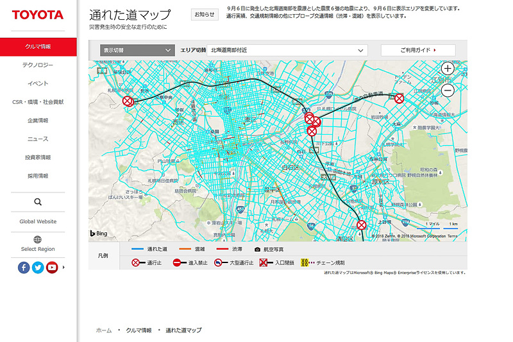Click the route 453 shield on the map

point(240,209)
